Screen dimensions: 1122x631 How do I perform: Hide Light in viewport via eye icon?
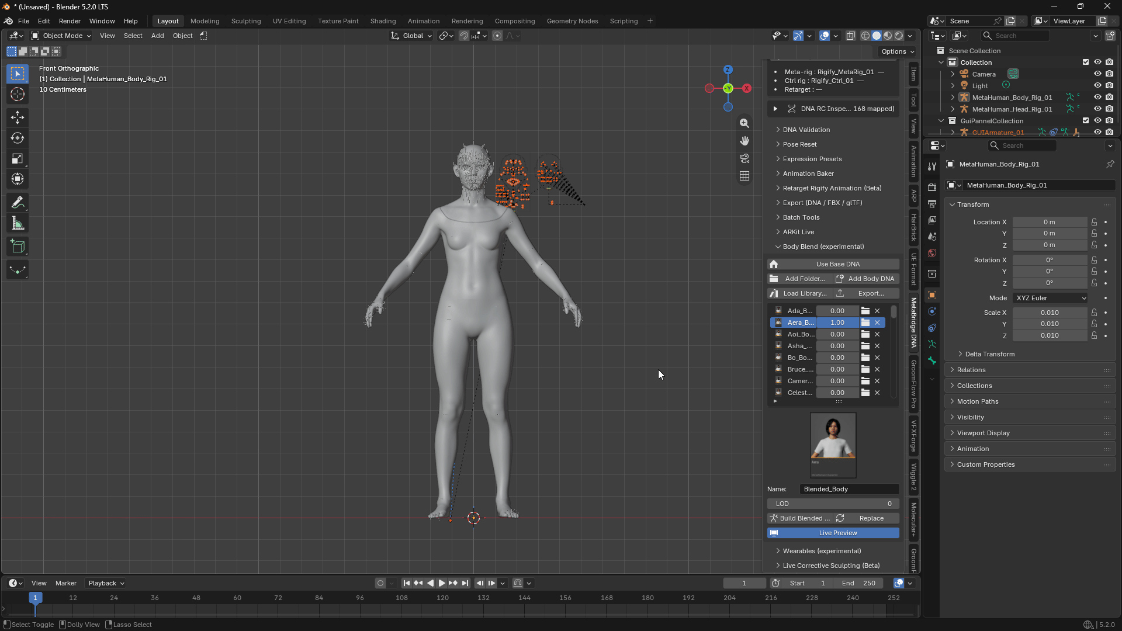coord(1097,86)
